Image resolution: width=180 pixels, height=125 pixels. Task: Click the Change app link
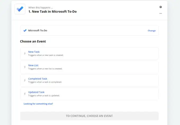point(152,31)
